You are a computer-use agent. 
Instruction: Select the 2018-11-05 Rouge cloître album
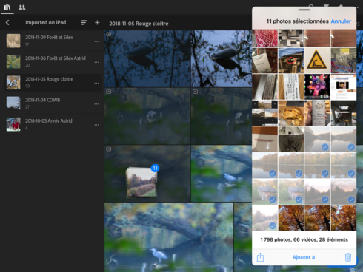53,82
